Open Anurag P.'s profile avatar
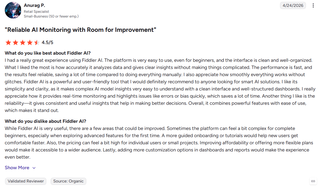The height and width of the screenshot is (187, 320). pyautogui.click(x=13, y=10)
